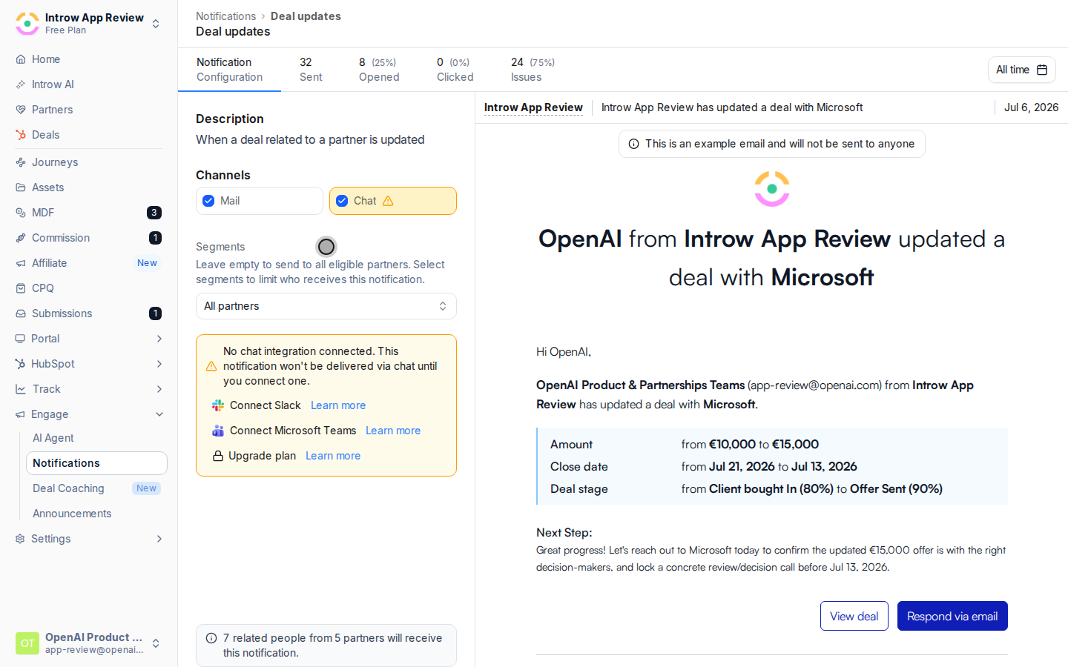Select Notifications menu item
Screen dimensions: 1068x667
click(96, 463)
